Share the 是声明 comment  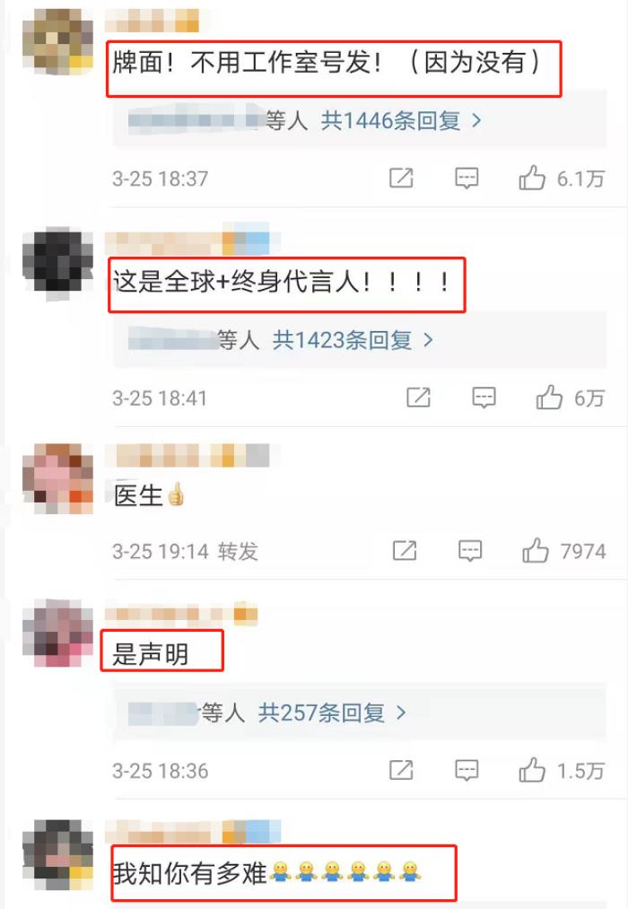click(x=401, y=771)
